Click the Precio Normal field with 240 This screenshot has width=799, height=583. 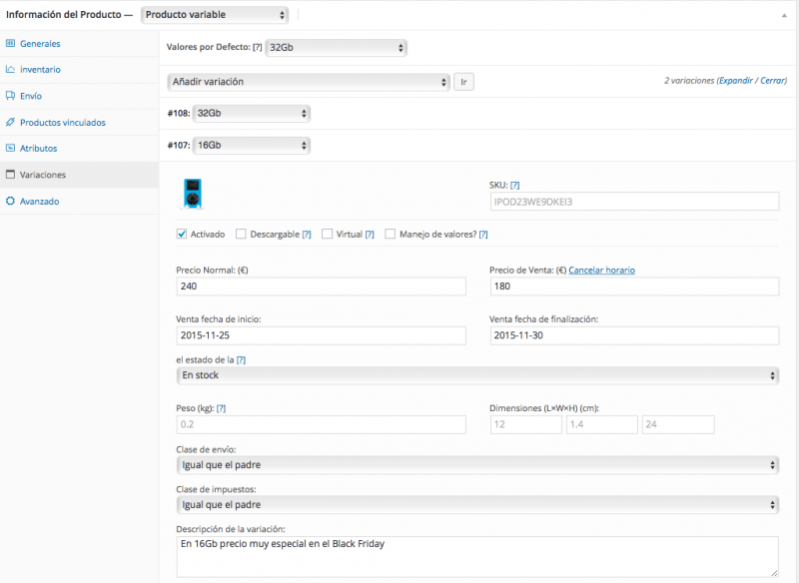click(x=321, y=287)
